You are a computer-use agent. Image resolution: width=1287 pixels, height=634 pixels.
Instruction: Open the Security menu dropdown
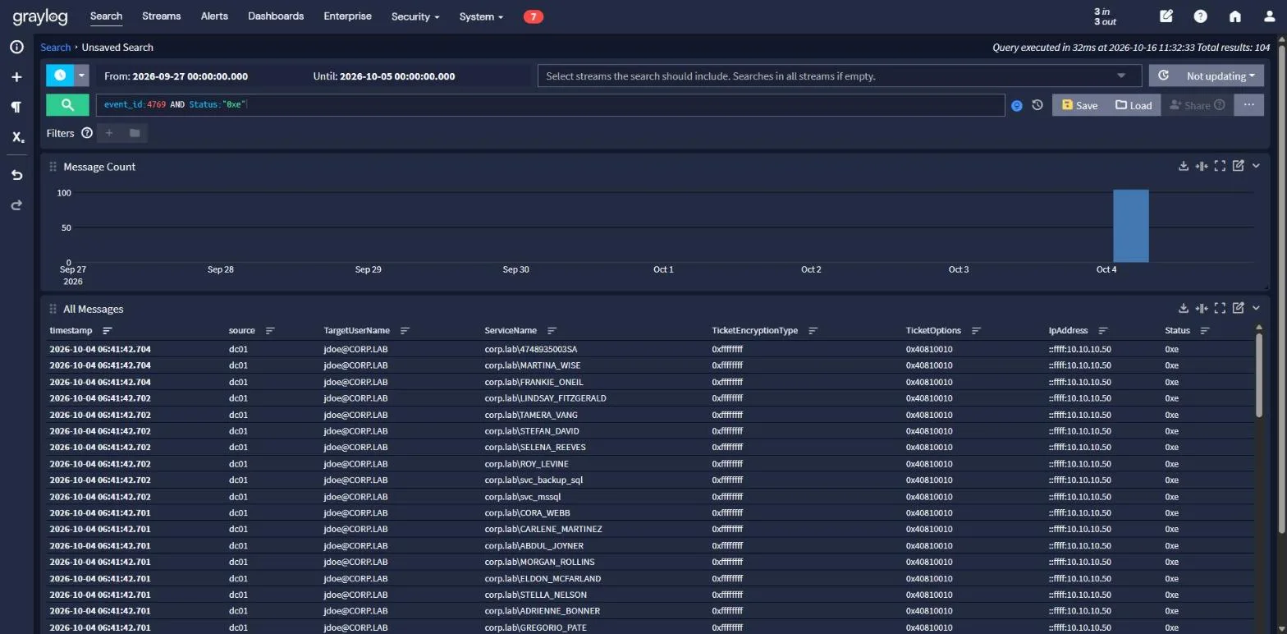[x=415, y=16]
